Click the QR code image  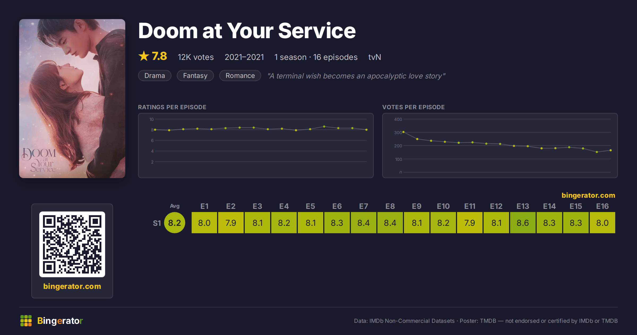point(72,244)
